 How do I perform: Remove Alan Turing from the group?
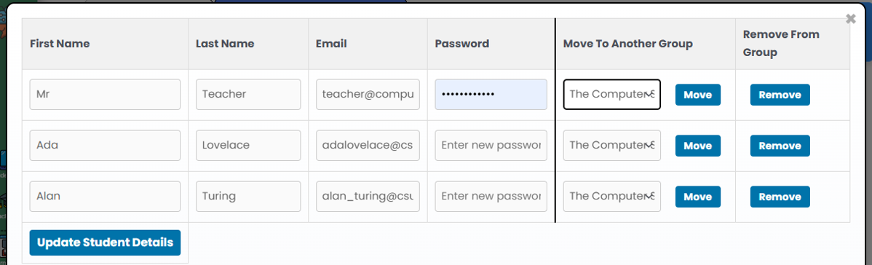coord(780,197)
